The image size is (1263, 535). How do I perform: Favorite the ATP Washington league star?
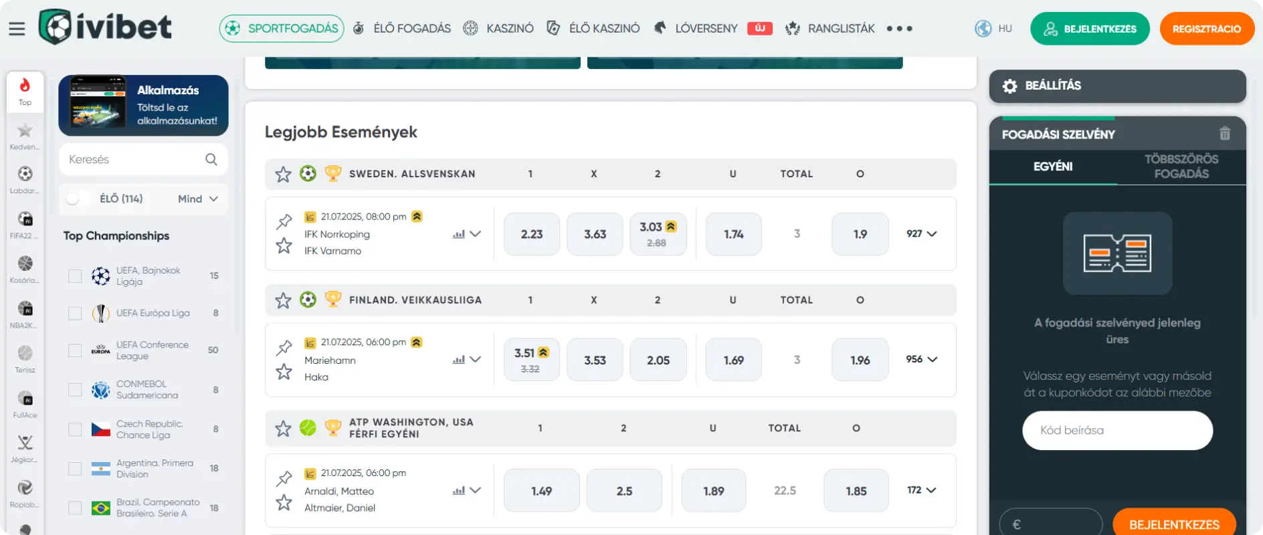[283, 428]
